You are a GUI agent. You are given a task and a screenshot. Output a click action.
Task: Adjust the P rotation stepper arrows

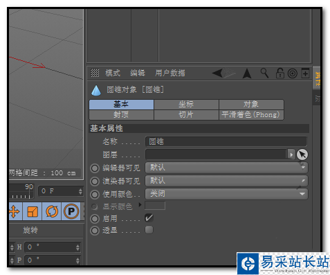tap(77, 260)
